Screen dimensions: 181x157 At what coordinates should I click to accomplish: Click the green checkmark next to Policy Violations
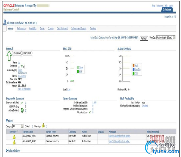coord(90,112)
